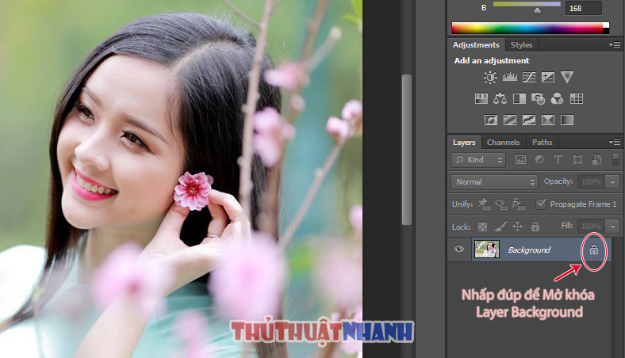The height and width of the screenshot is (358, 625).
Task: Add a Brightness/Contrast adjustment
Action: 490,77
